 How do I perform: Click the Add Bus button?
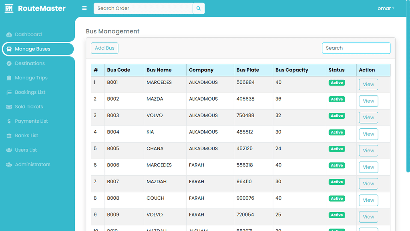(x=105, y=48)
